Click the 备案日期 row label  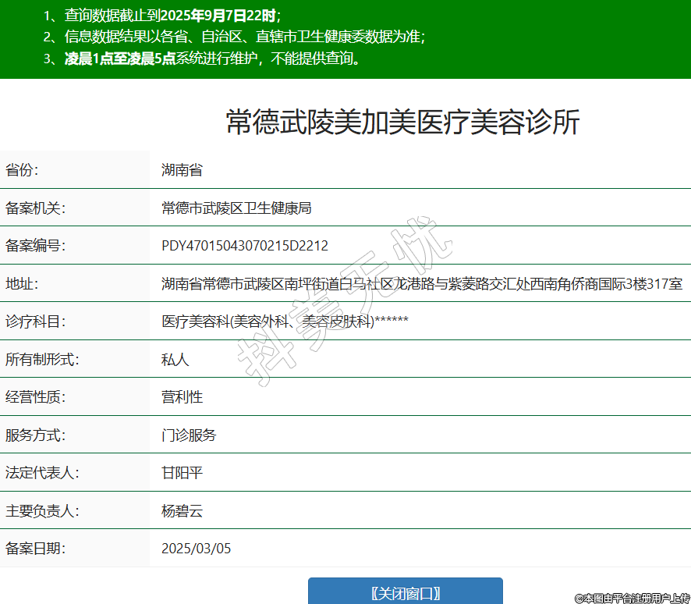(x=35, y=549)
